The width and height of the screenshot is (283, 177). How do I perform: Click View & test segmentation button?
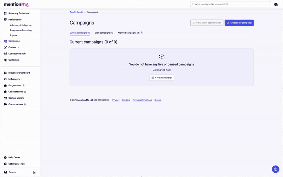click(x=207, y=23)
